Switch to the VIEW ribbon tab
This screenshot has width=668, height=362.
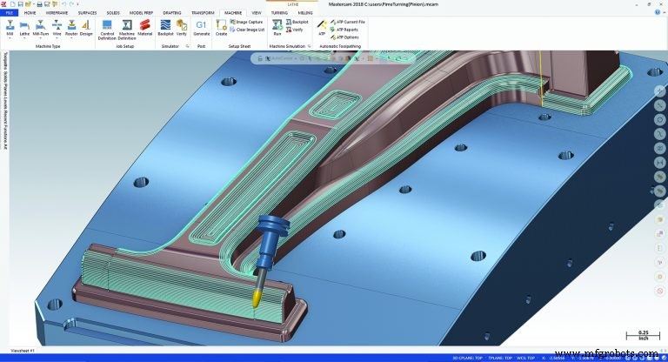click(257, 13)
